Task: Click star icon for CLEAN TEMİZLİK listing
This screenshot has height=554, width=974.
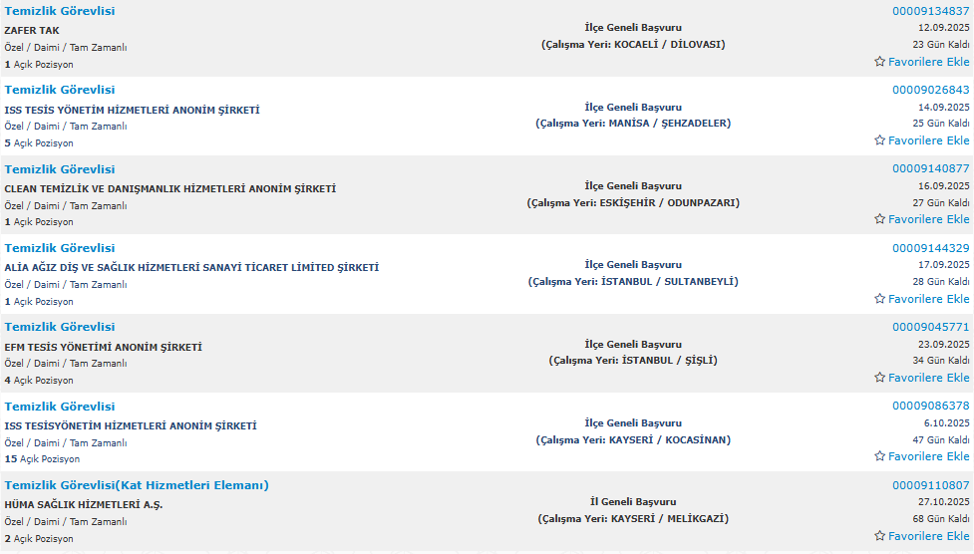Action: 879,219
